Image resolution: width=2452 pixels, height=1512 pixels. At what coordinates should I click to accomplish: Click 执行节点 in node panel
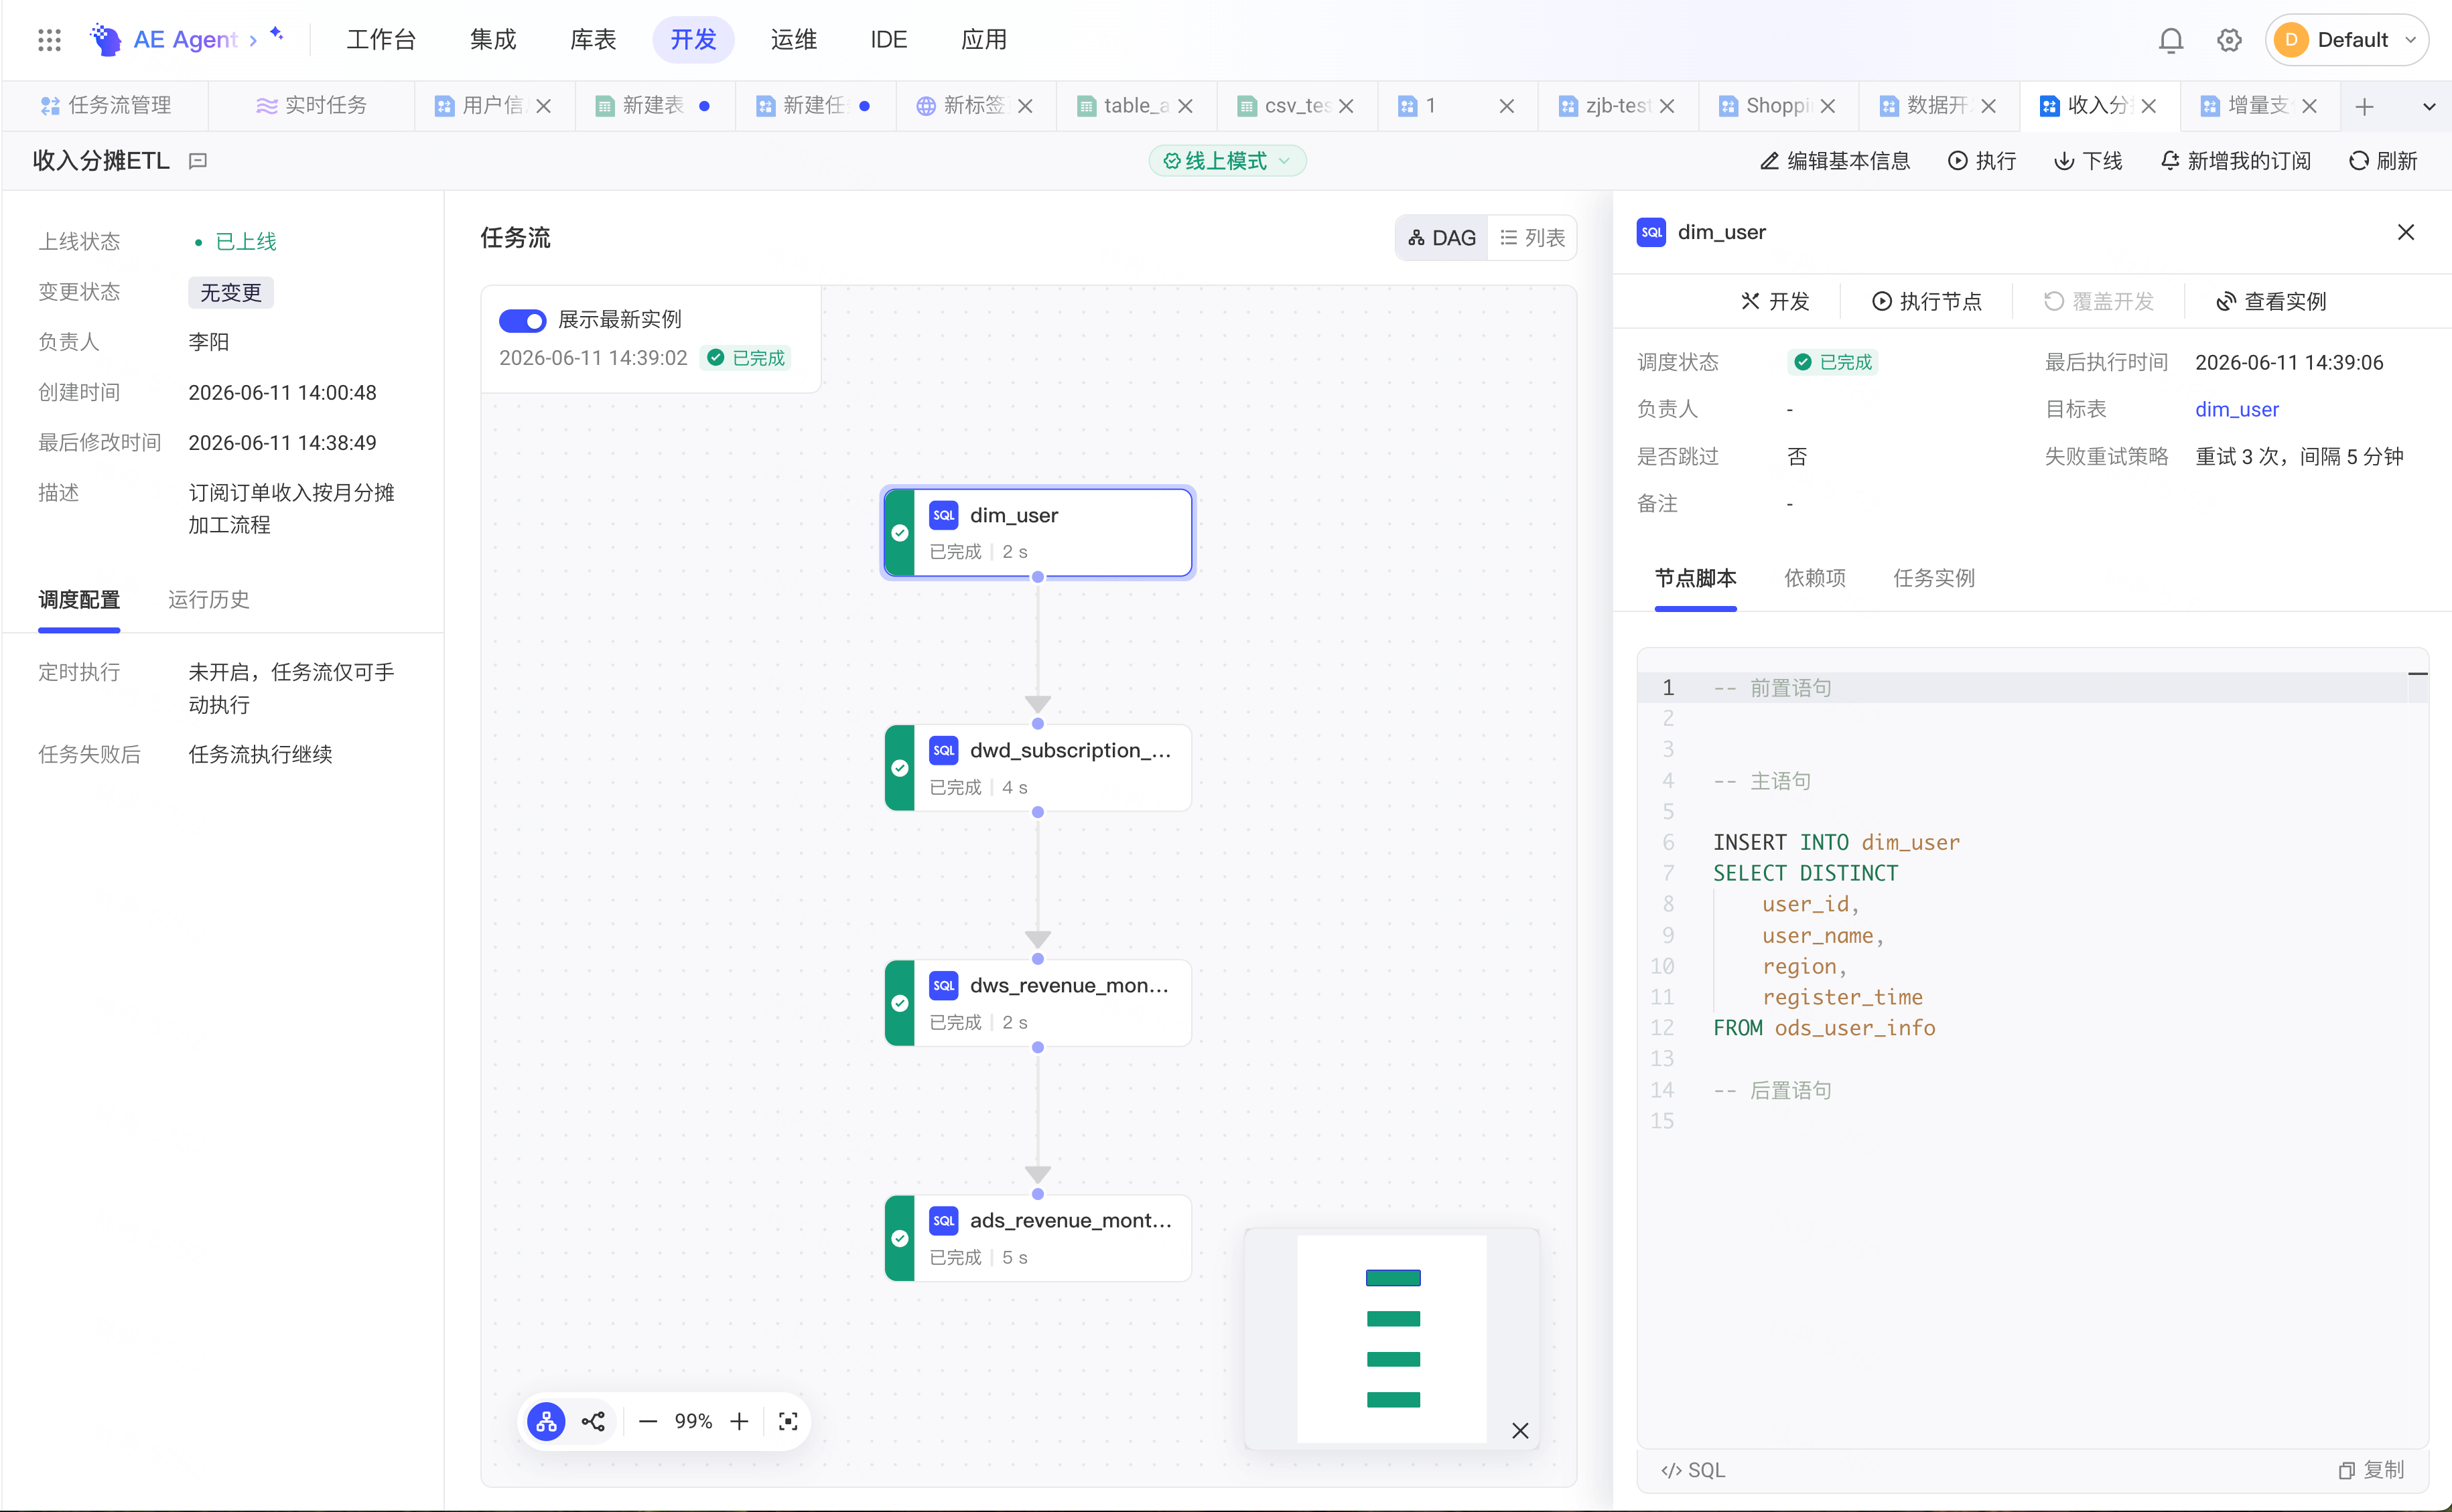click(1926, 301)
